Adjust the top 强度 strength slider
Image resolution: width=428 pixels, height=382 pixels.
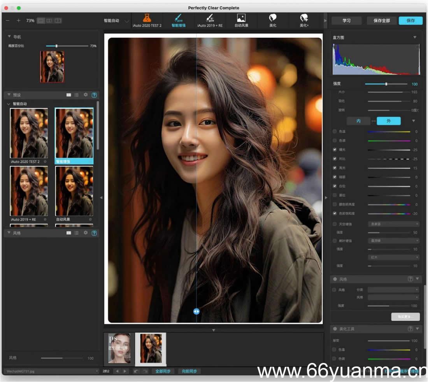[386, 84]
